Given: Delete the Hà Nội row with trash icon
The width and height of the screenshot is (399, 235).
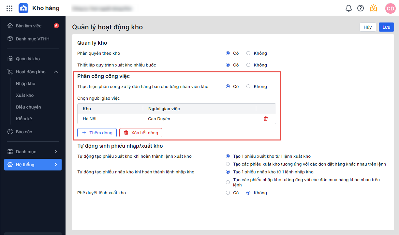Looking at the screenshot, I should [266, 119].
